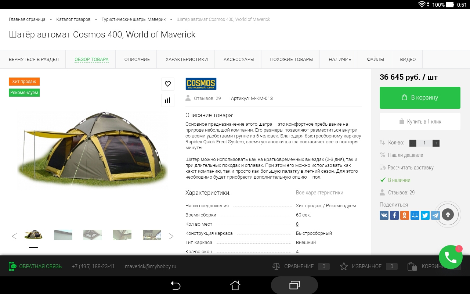This screenshot has height=294, width=470.
Task: Open Каталог товаров breadcrumb
Action: tap(73, 19)
